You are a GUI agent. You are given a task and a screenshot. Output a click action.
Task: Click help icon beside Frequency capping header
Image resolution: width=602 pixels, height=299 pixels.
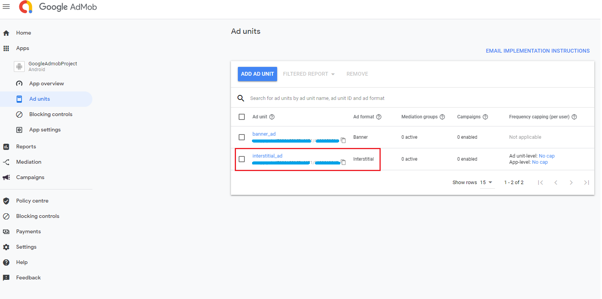coord(574,117)
